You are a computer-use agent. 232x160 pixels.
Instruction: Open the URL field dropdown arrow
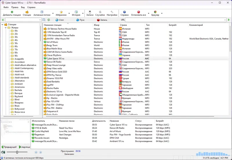click(x=225, y=20)
